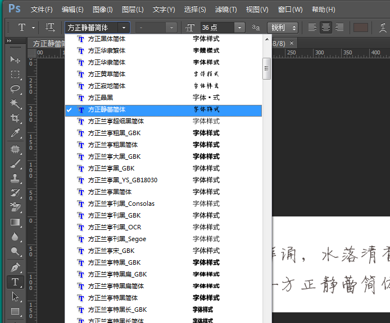The width and height of the screenshot is (390, 323).
Task: Open the font family dropdown arrow
Action: [x=124, y=27]
